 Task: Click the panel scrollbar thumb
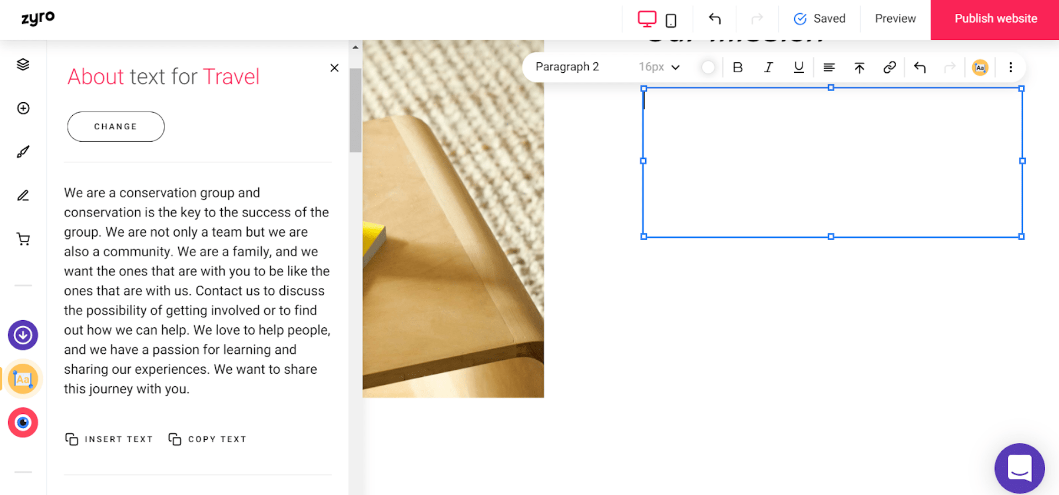coord(355,110)
